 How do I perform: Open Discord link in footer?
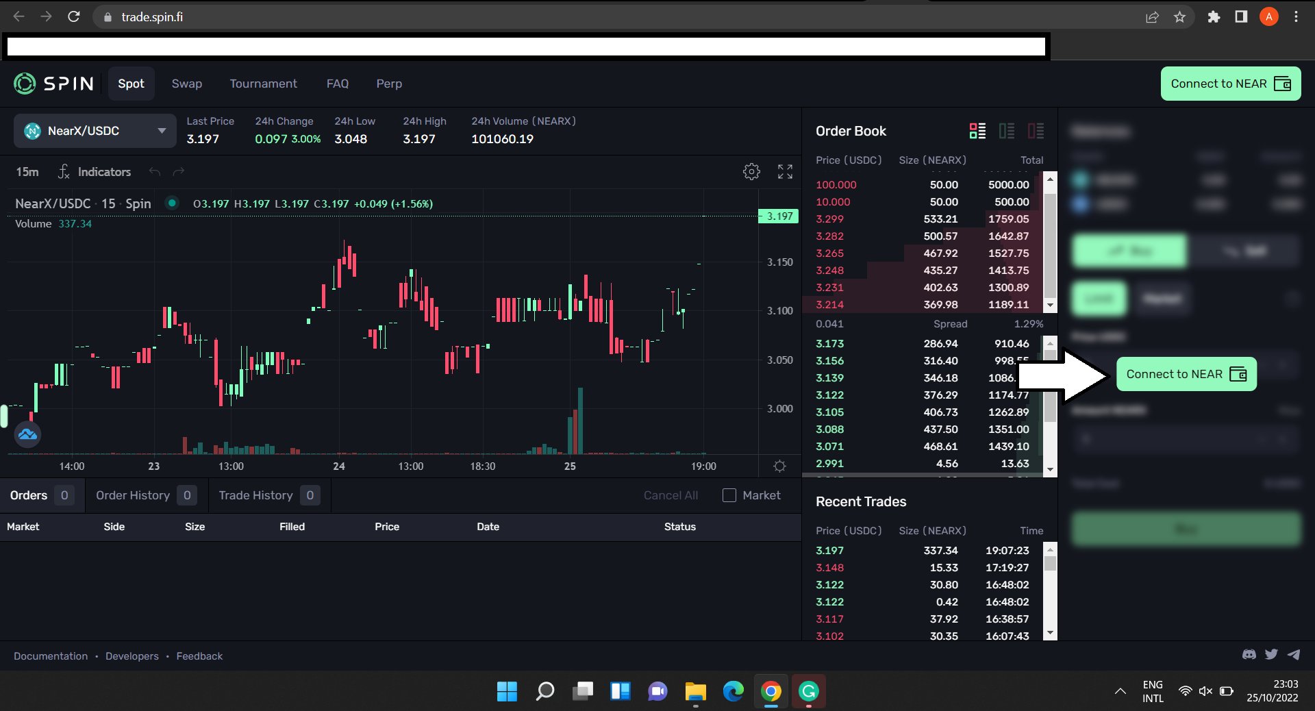[1249, 655]
